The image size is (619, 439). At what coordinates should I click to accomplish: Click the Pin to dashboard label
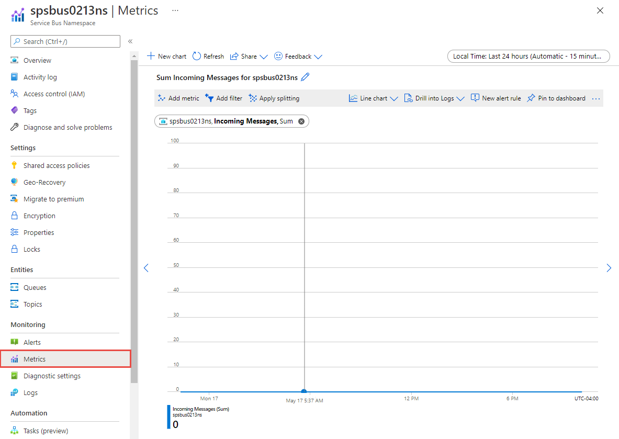coord(562,98)
